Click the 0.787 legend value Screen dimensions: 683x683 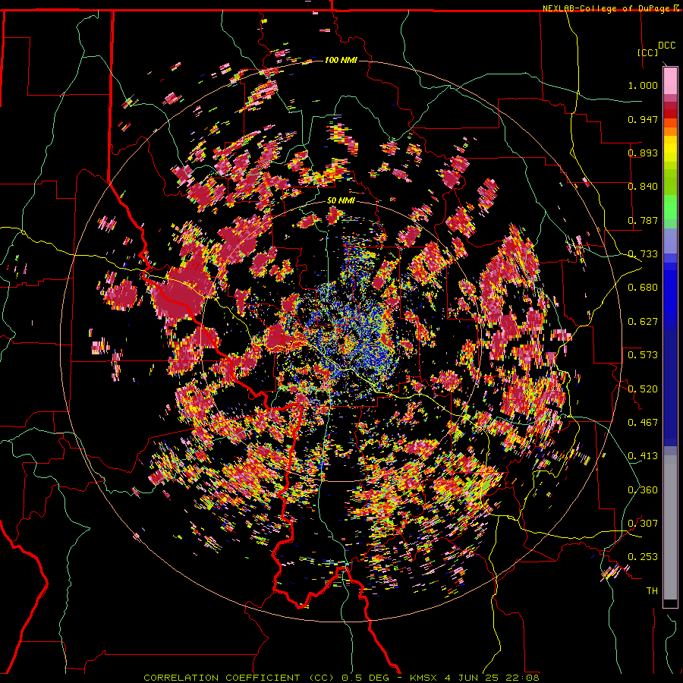(x=643, y=220)
